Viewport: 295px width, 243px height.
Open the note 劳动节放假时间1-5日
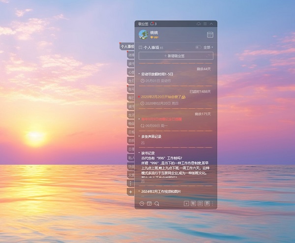157,74
